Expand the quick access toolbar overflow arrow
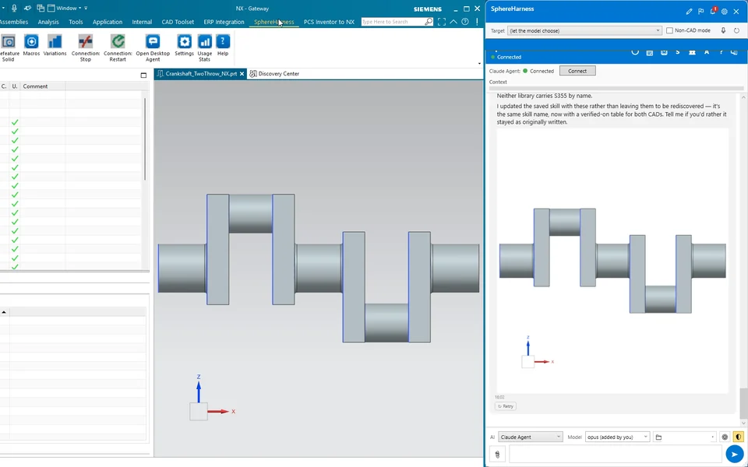The width and height of the screenshot is (748, 467). [86, 8]
